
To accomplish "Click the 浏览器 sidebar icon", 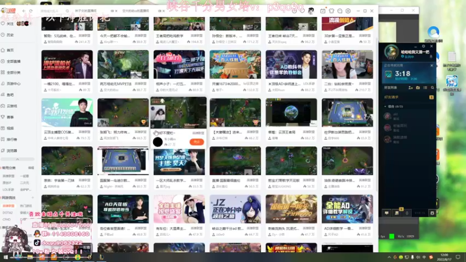I will tap(3, 151).
